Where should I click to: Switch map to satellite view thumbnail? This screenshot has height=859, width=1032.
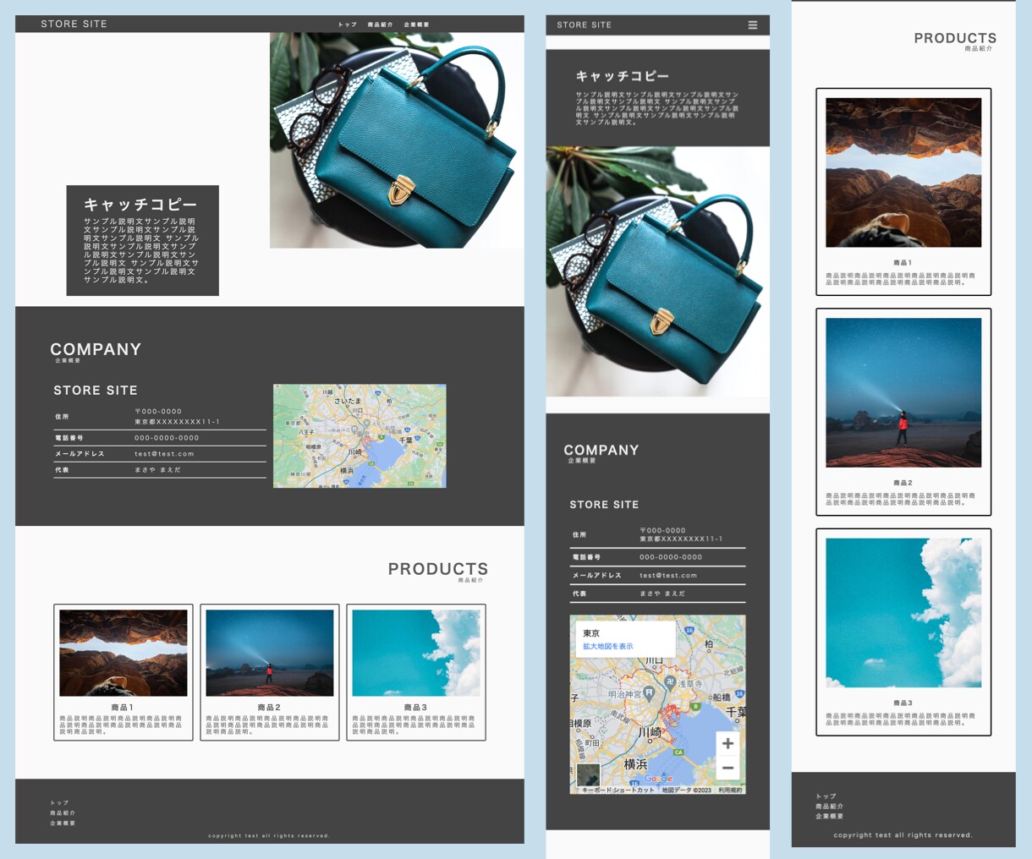[588, 774]
